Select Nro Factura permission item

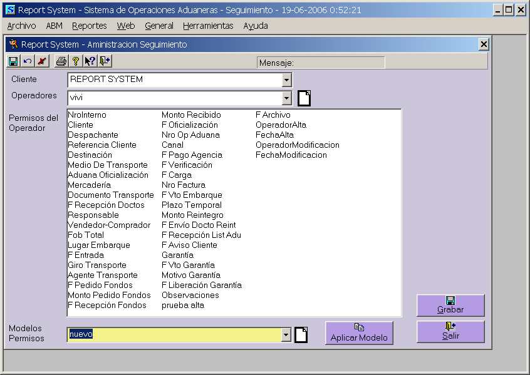[184, 185]
